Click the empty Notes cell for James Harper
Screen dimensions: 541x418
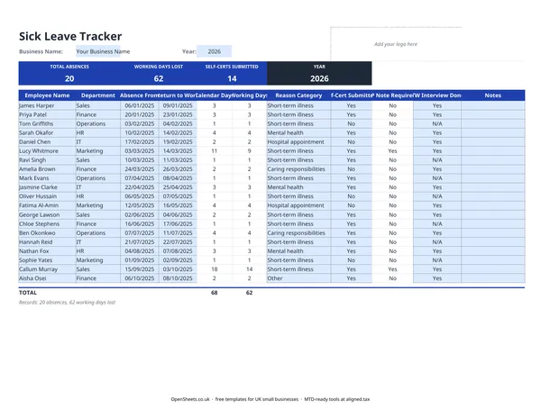pyautogui.click(x=492, y=105)
